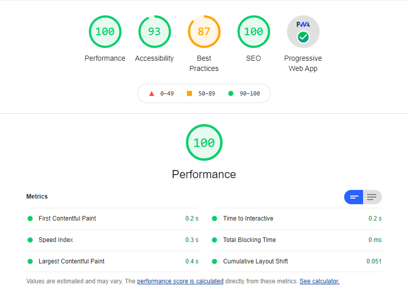Open the 'performance score is calculated' link
The image size is (408, 291).
click(180, 281)
